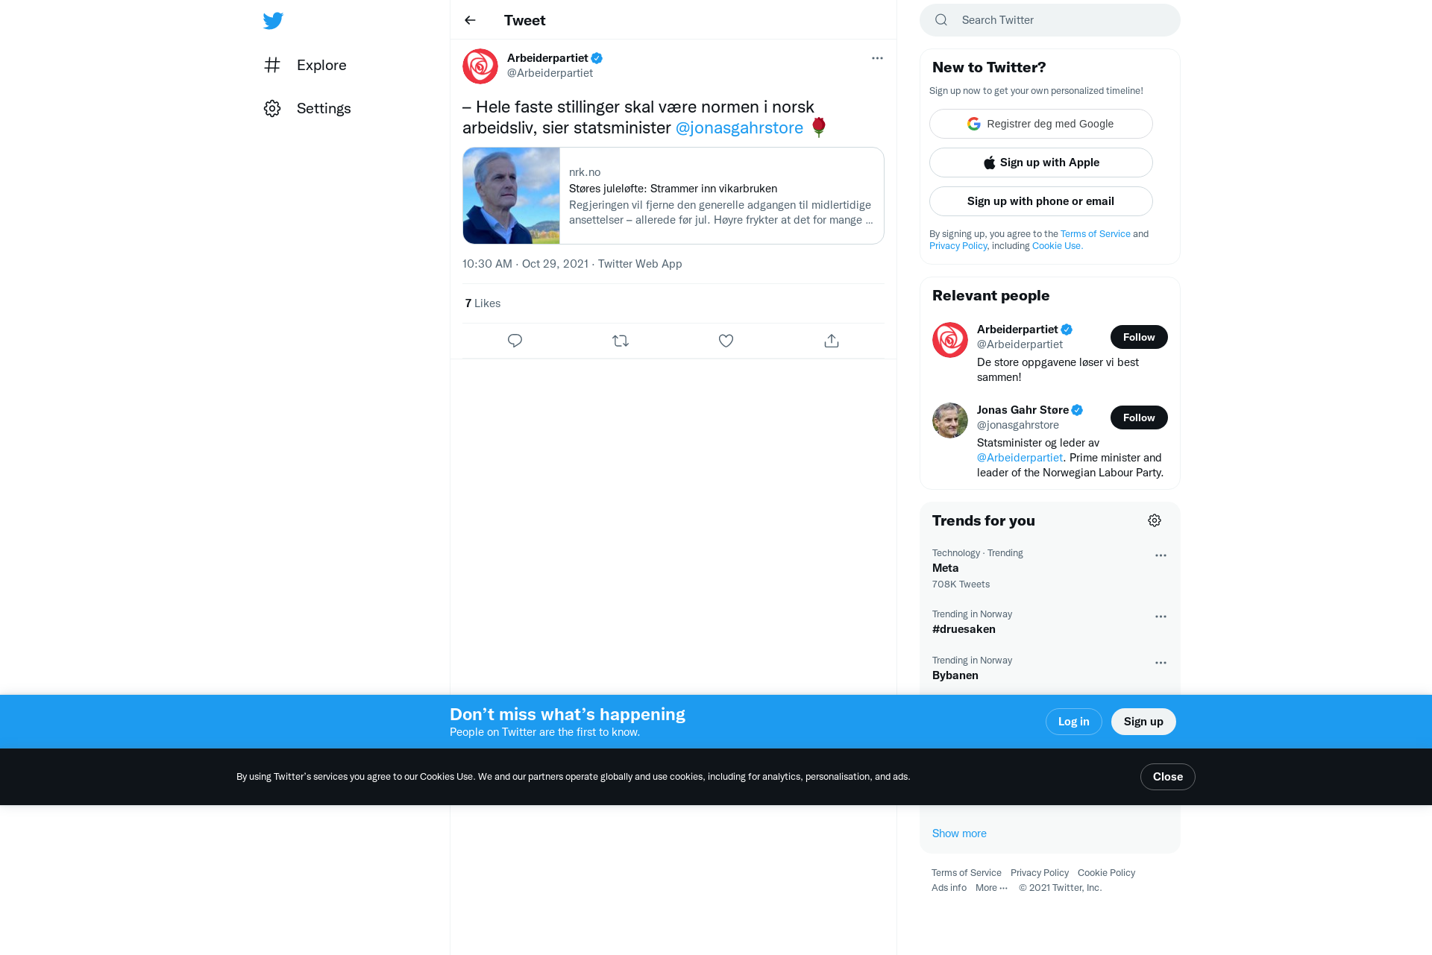The image size is (1432, 955).
Task: Open the reply speech bubble icon
Action: pyautogui.click(x=515, y=341)
